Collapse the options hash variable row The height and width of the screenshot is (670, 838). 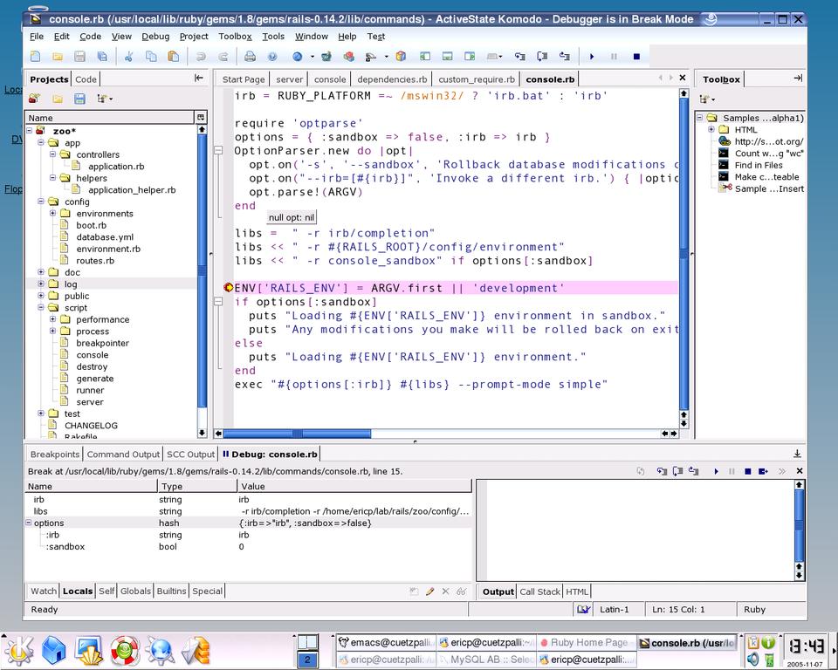tap(29, 523)
